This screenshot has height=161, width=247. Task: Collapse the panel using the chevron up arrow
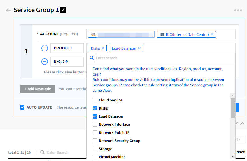[242, 123]
